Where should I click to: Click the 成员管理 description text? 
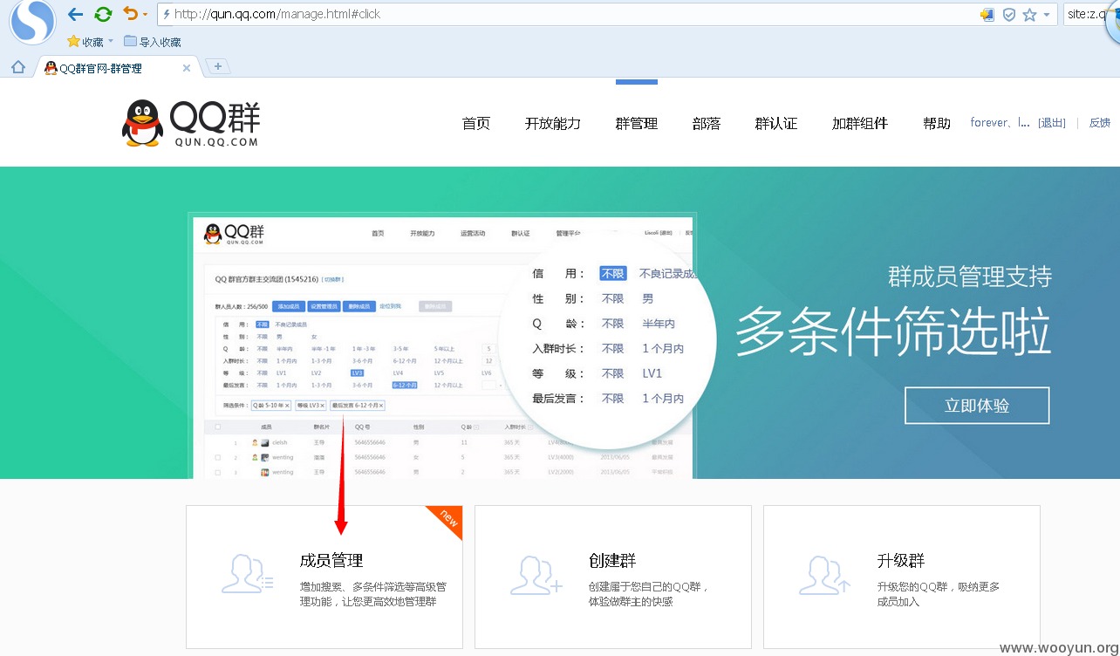coord(373,594)
